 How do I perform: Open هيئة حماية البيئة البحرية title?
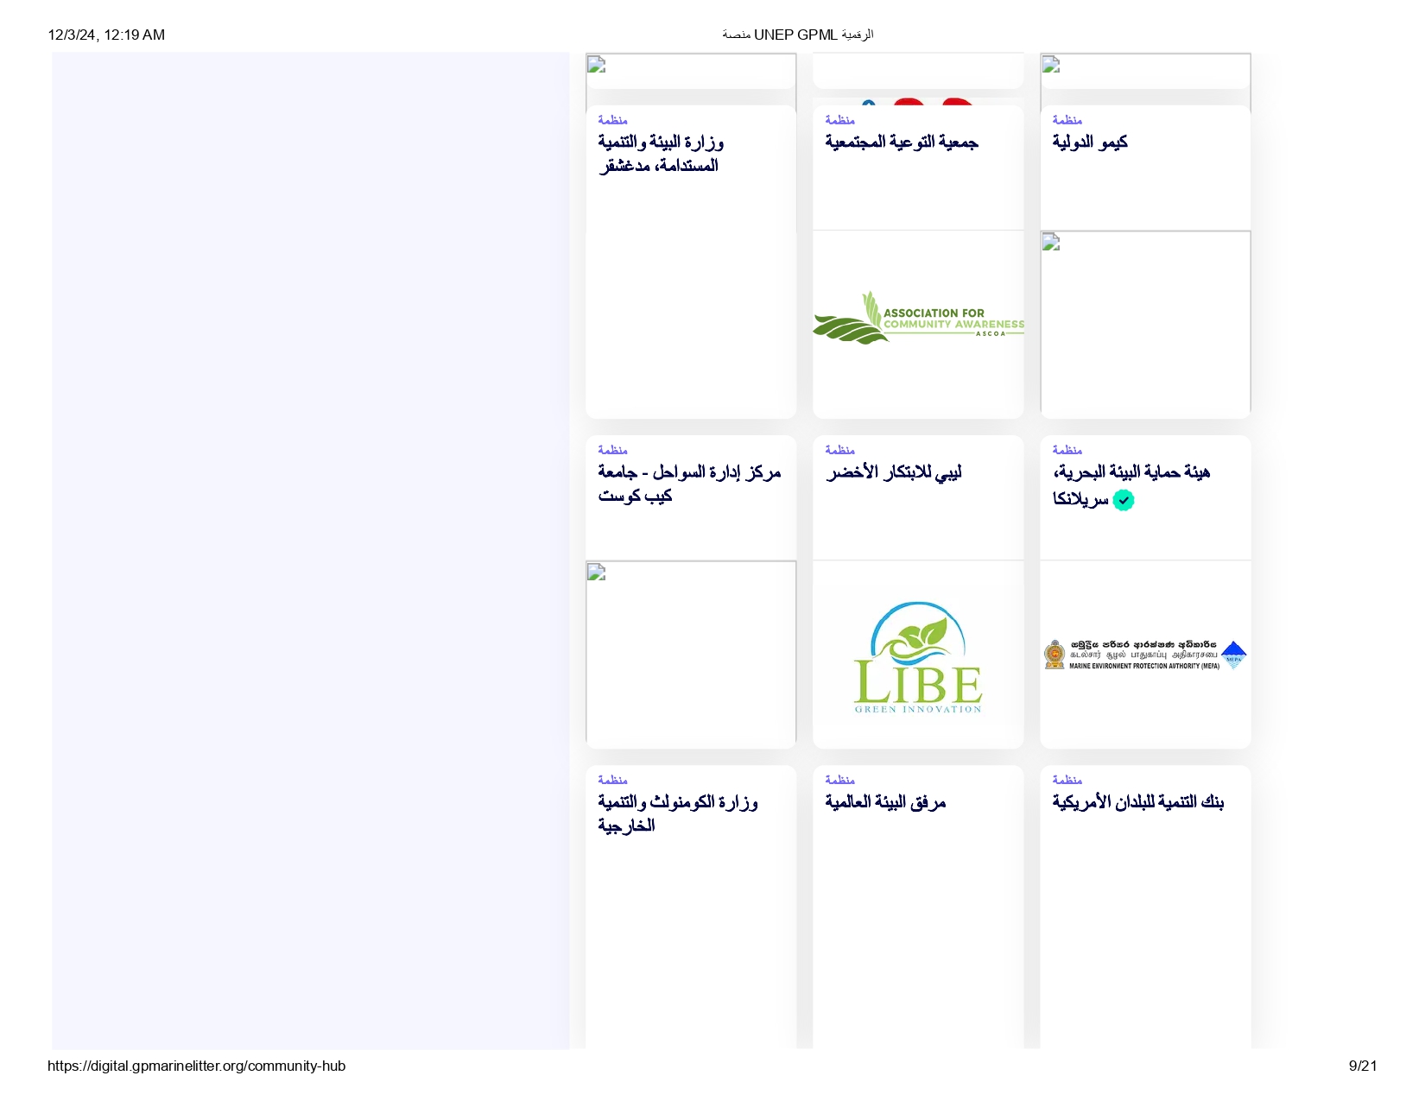pos(1130,472)
